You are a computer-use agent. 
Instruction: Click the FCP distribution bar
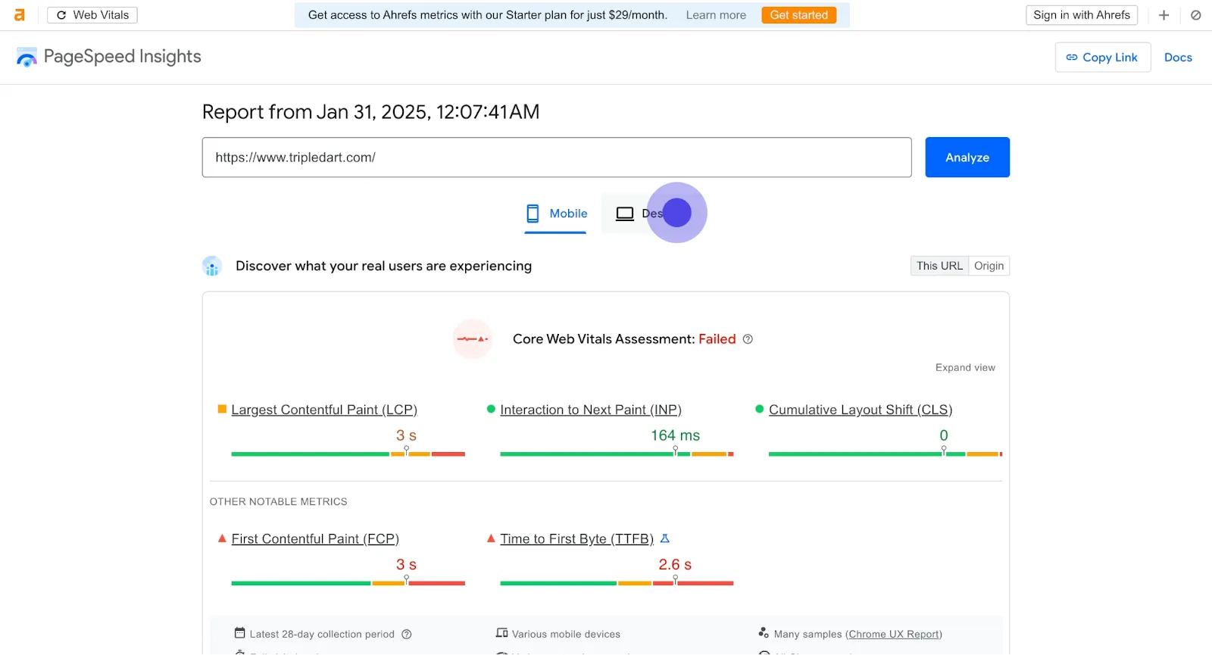coord(348,583)
